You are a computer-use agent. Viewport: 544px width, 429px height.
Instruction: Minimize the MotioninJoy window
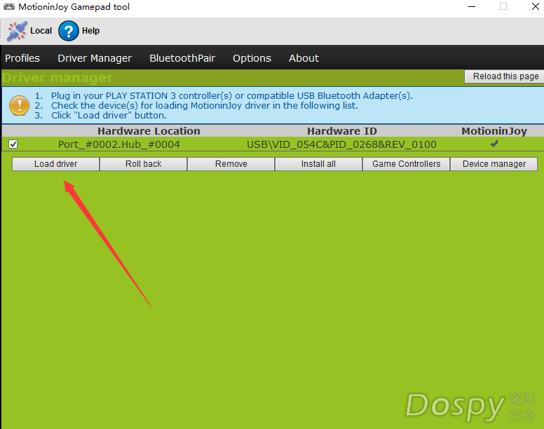472,6
